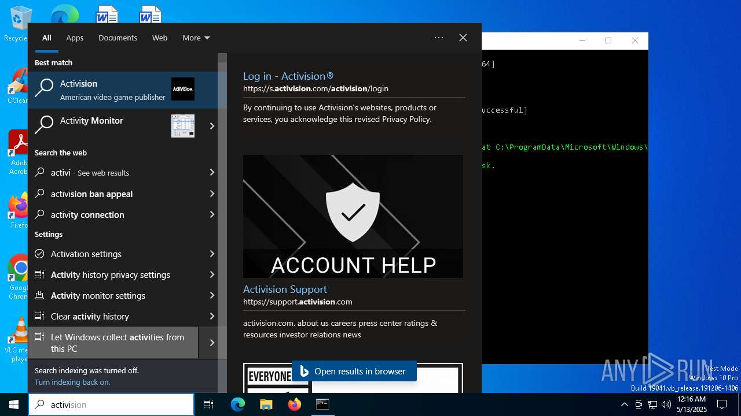Expand Activity monitor settings arrow

pos(212,295)
